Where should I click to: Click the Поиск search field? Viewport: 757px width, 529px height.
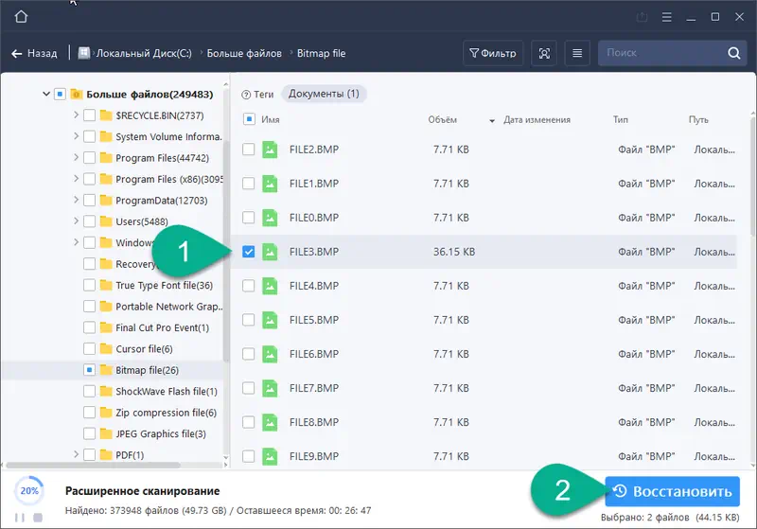660,54
